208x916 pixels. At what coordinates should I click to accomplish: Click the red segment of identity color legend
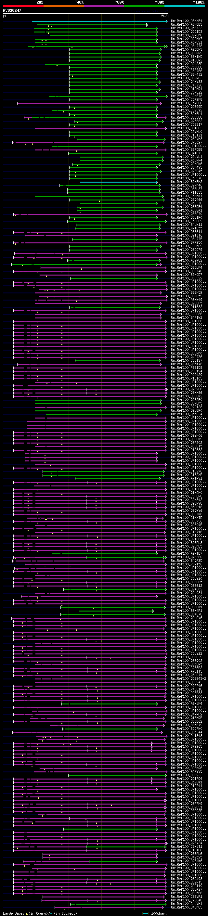pos(23,6)
